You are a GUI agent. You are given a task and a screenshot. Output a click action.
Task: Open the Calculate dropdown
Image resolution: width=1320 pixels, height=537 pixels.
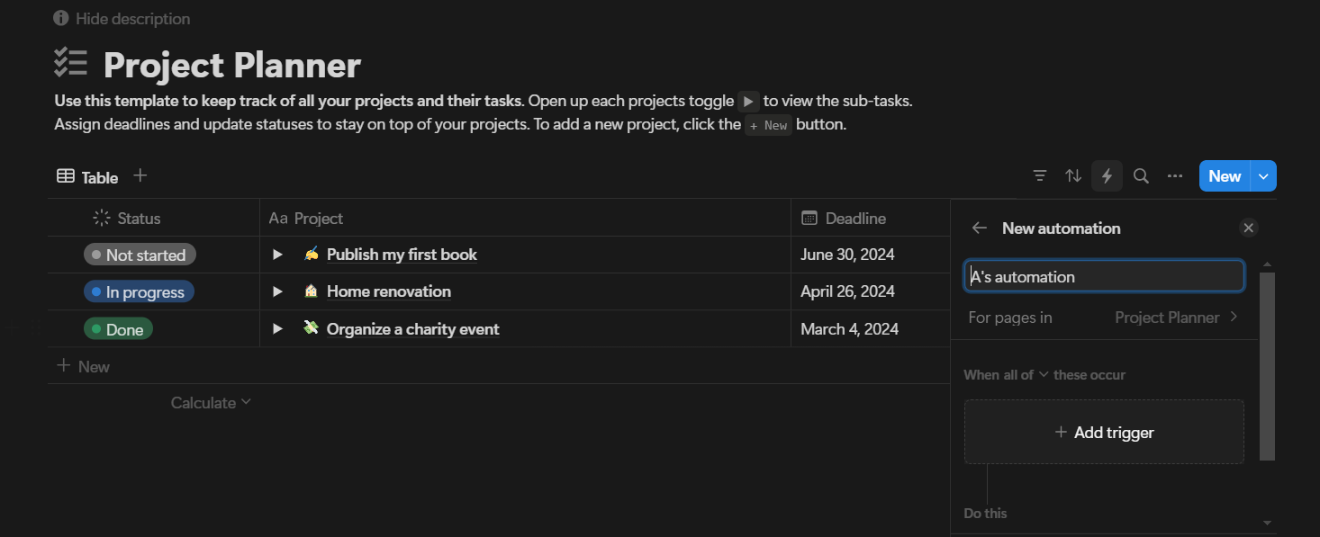212,403
